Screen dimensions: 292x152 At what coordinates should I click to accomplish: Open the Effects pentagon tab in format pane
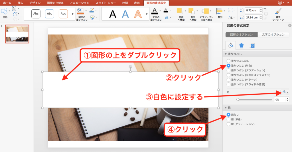(x=241, y=45)
